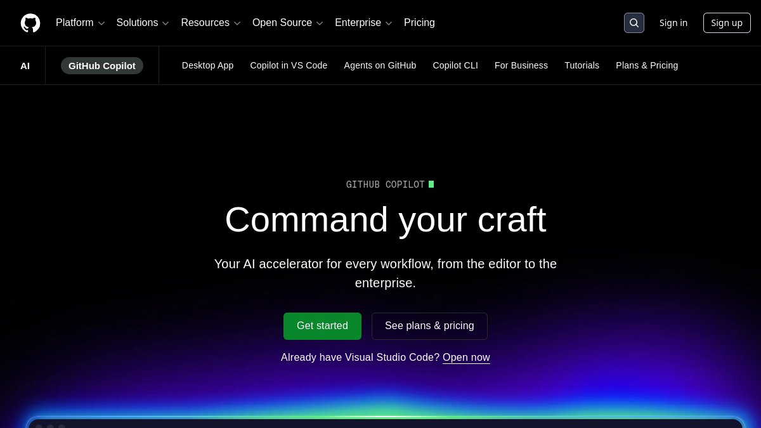The width and height of the screenshot is (761, 428).
Task: Click the Sign up button
Action: point(727,23)
